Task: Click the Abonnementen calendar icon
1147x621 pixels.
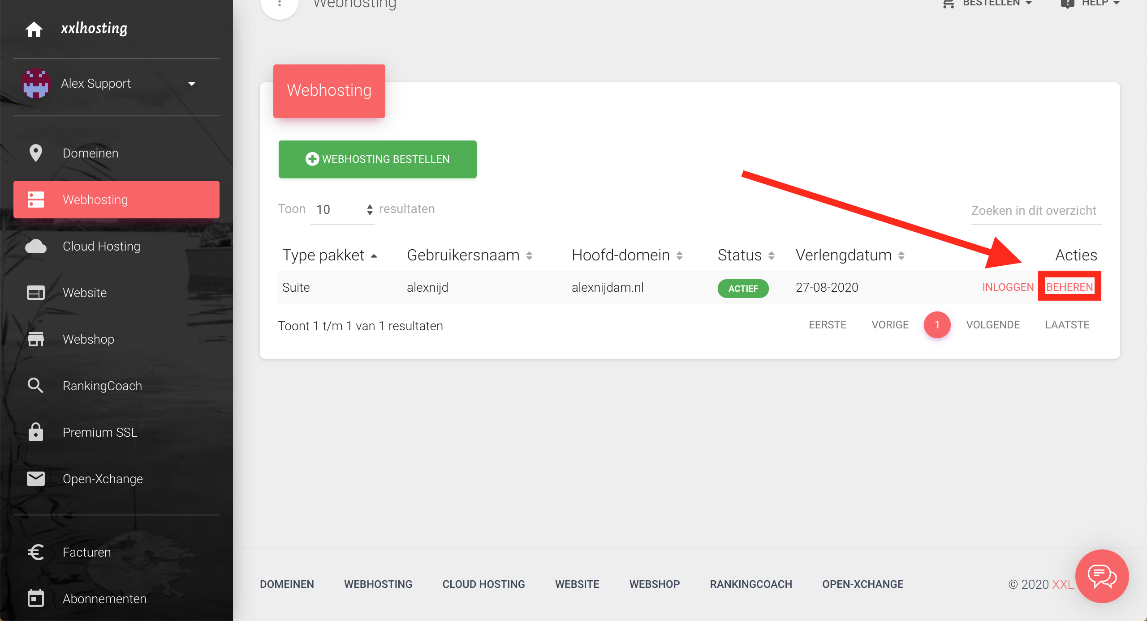Action: pos(36,598)
